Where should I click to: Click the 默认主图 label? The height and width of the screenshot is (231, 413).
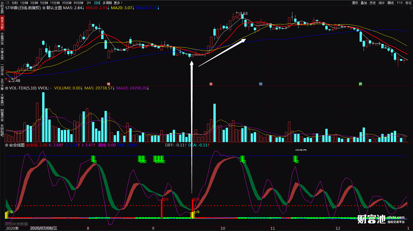(54, 8)
